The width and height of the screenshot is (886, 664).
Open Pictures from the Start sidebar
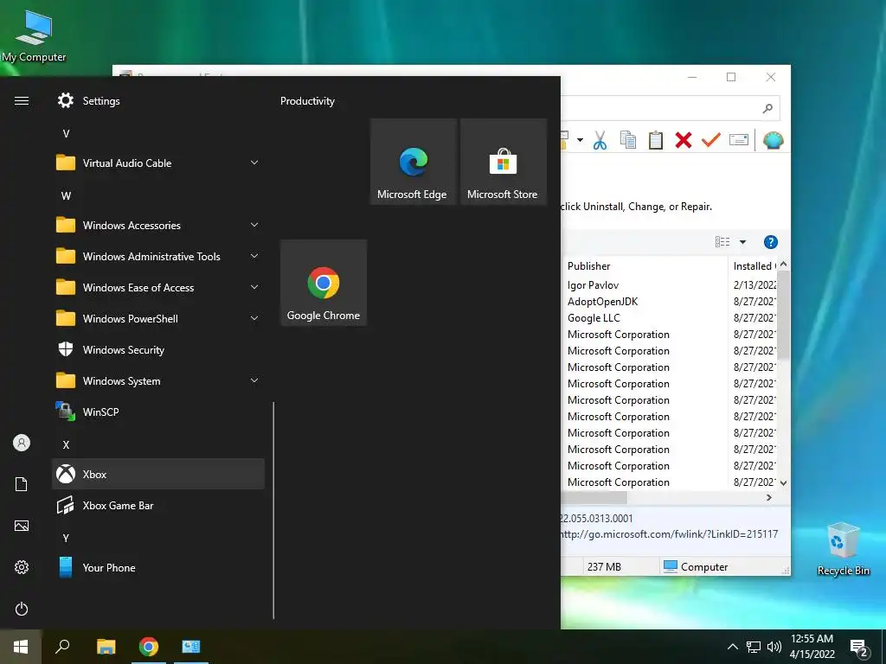tap(22, 526)
